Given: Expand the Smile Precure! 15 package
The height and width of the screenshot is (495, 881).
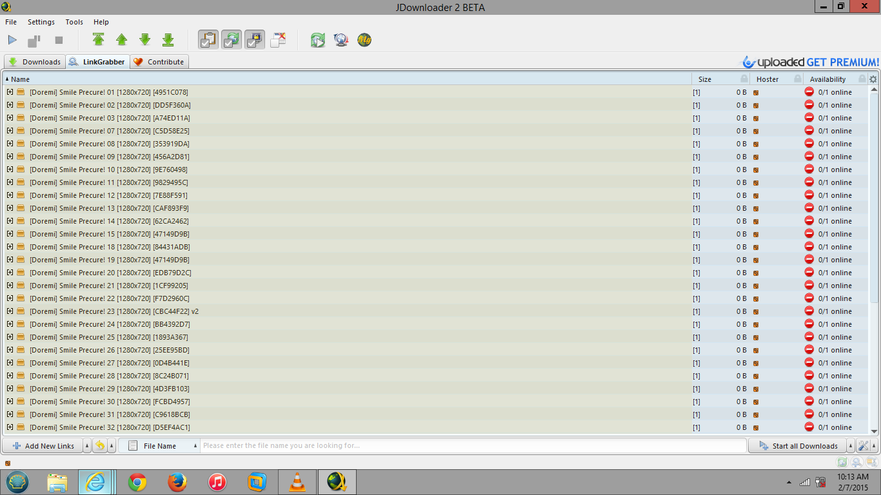Looking at the screenshot, I should click(x=10, y=234).
